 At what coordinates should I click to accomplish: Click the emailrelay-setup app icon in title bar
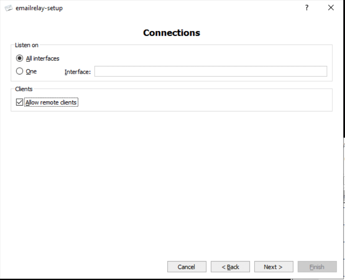pyautogui.click(x=8, y=8)
